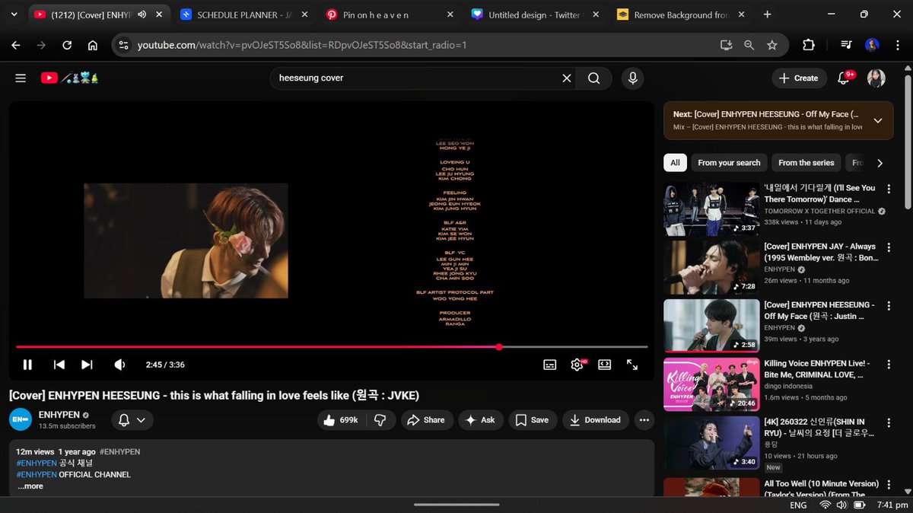
Task: Expand the Next mix queue panel
Action: coord(877,120)
